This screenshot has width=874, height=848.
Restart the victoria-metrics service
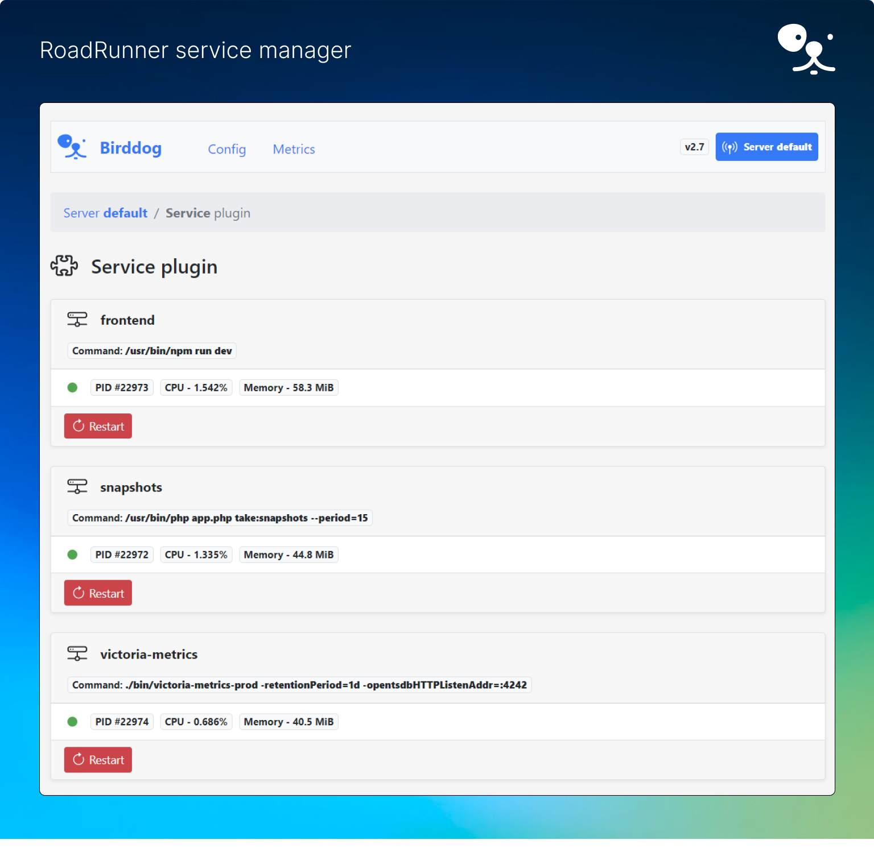coord(97,759)
